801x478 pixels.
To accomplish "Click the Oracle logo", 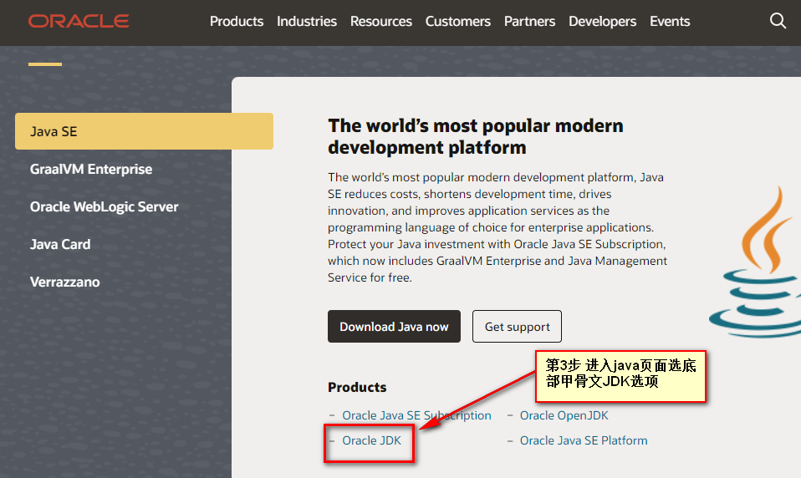I will click(x=79, y=21).
